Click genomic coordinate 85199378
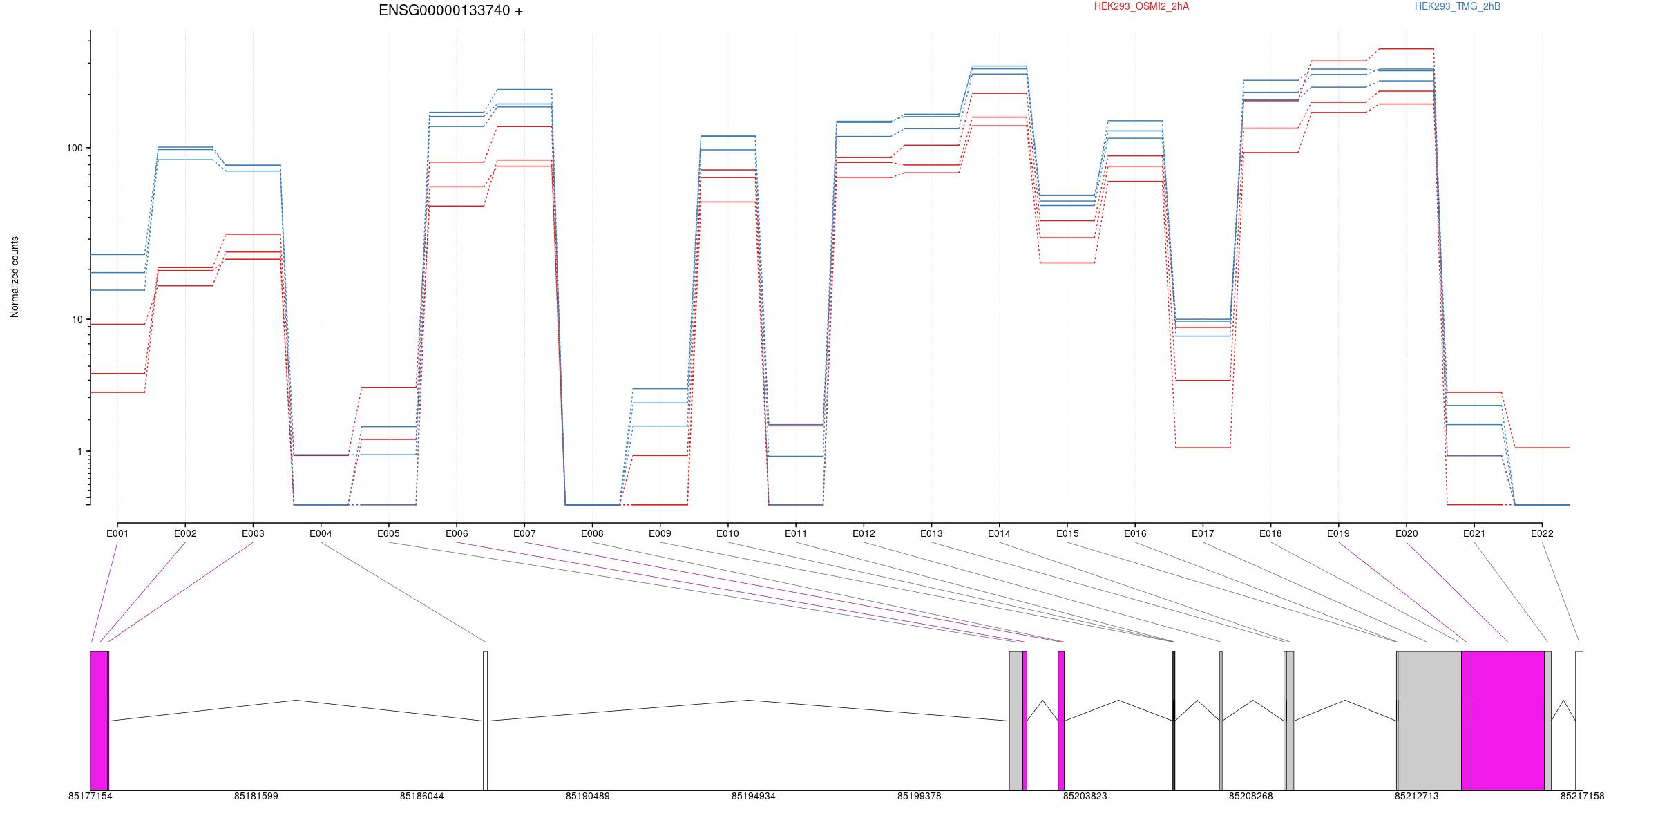This screenshot has height=829, width=1658. 919,796
